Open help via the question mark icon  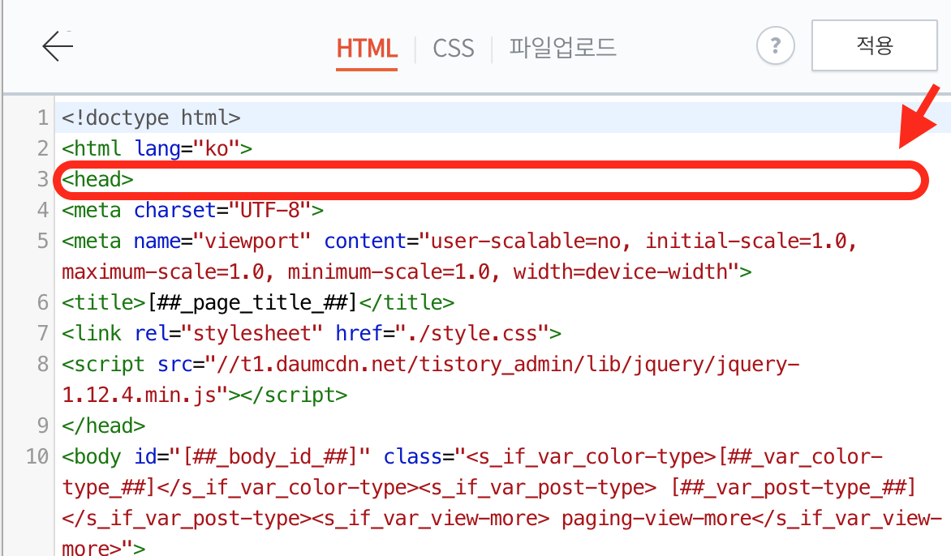[x=775, y=45]
